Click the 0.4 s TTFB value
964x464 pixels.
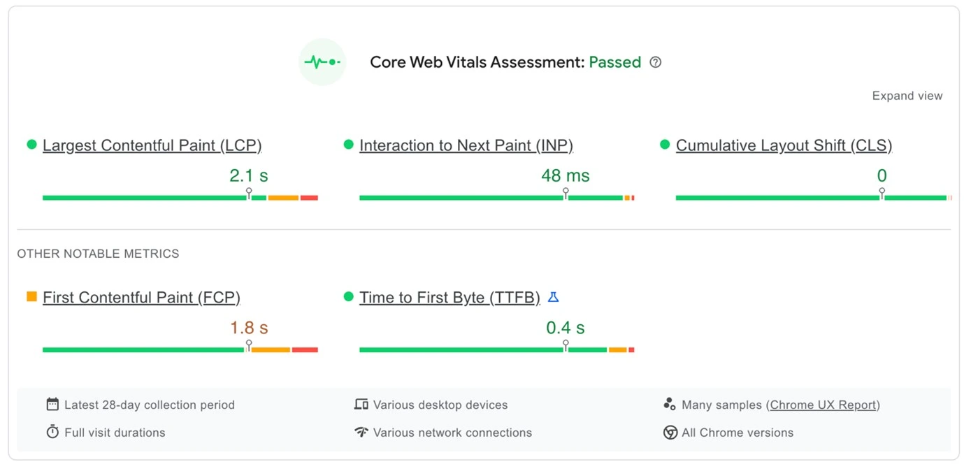pos(565,327)
